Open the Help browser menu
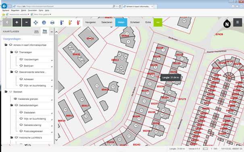 click(47, 11)
